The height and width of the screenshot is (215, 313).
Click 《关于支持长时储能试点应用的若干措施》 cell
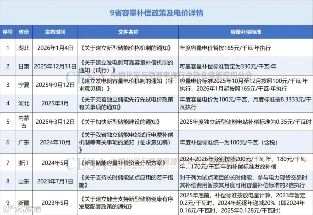tap(128, 181)
